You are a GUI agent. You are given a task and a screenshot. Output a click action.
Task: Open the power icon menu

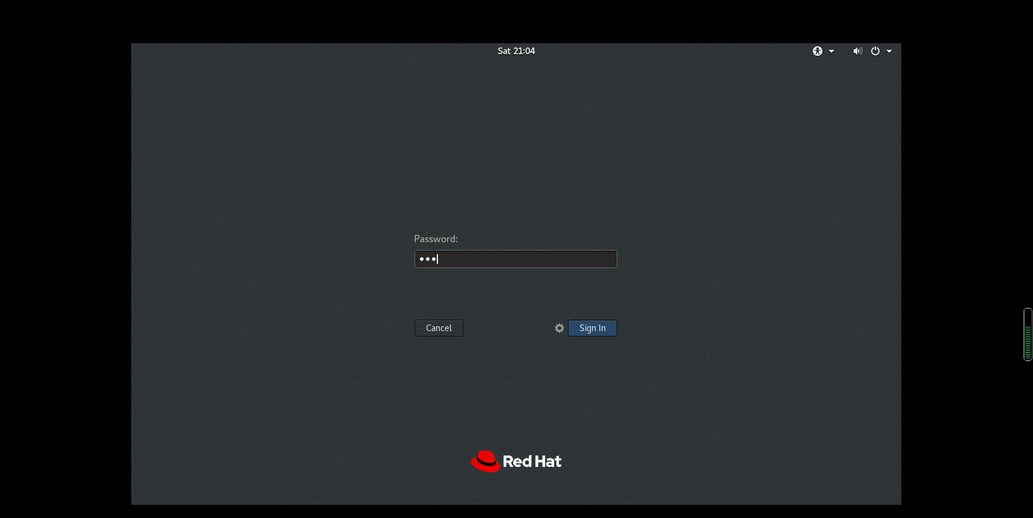(875, 51)
